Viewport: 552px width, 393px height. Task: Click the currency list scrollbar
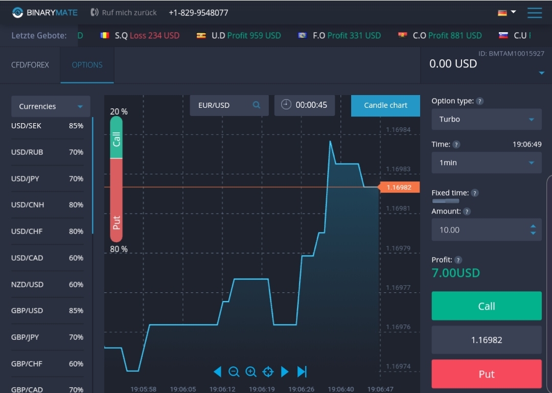point(93,175)
